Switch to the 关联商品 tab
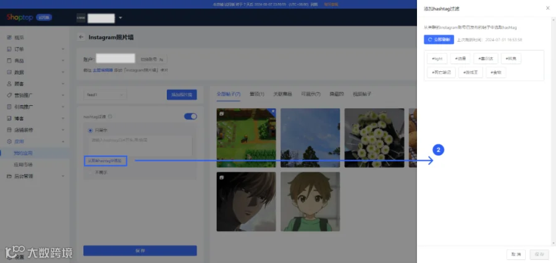Image resolution: width=556 pixels, height=263 pixels. point(282,94)
